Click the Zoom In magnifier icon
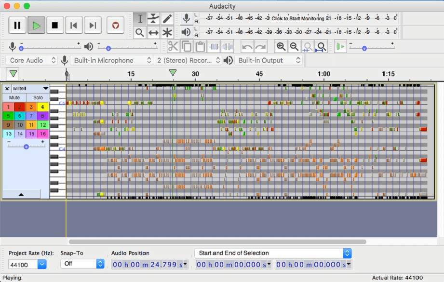The width and height of the screenshot is (444, 282). point(281,46)
